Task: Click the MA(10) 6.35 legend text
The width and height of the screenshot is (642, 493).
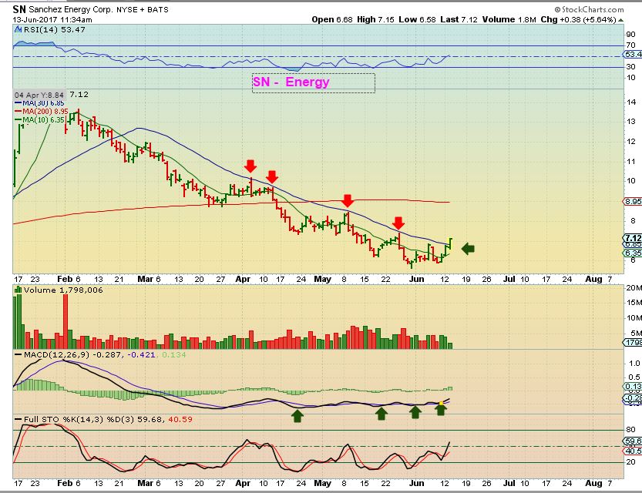Action: [x=43, y=120]
